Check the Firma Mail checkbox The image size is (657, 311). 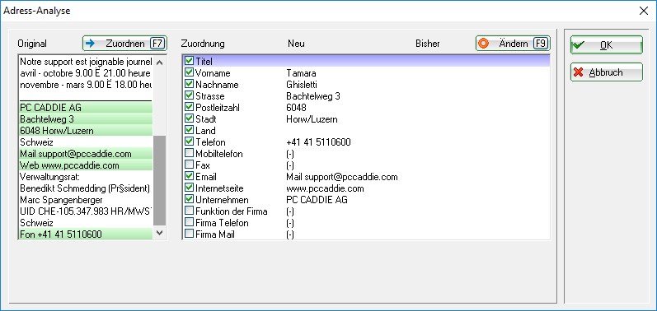190,234
